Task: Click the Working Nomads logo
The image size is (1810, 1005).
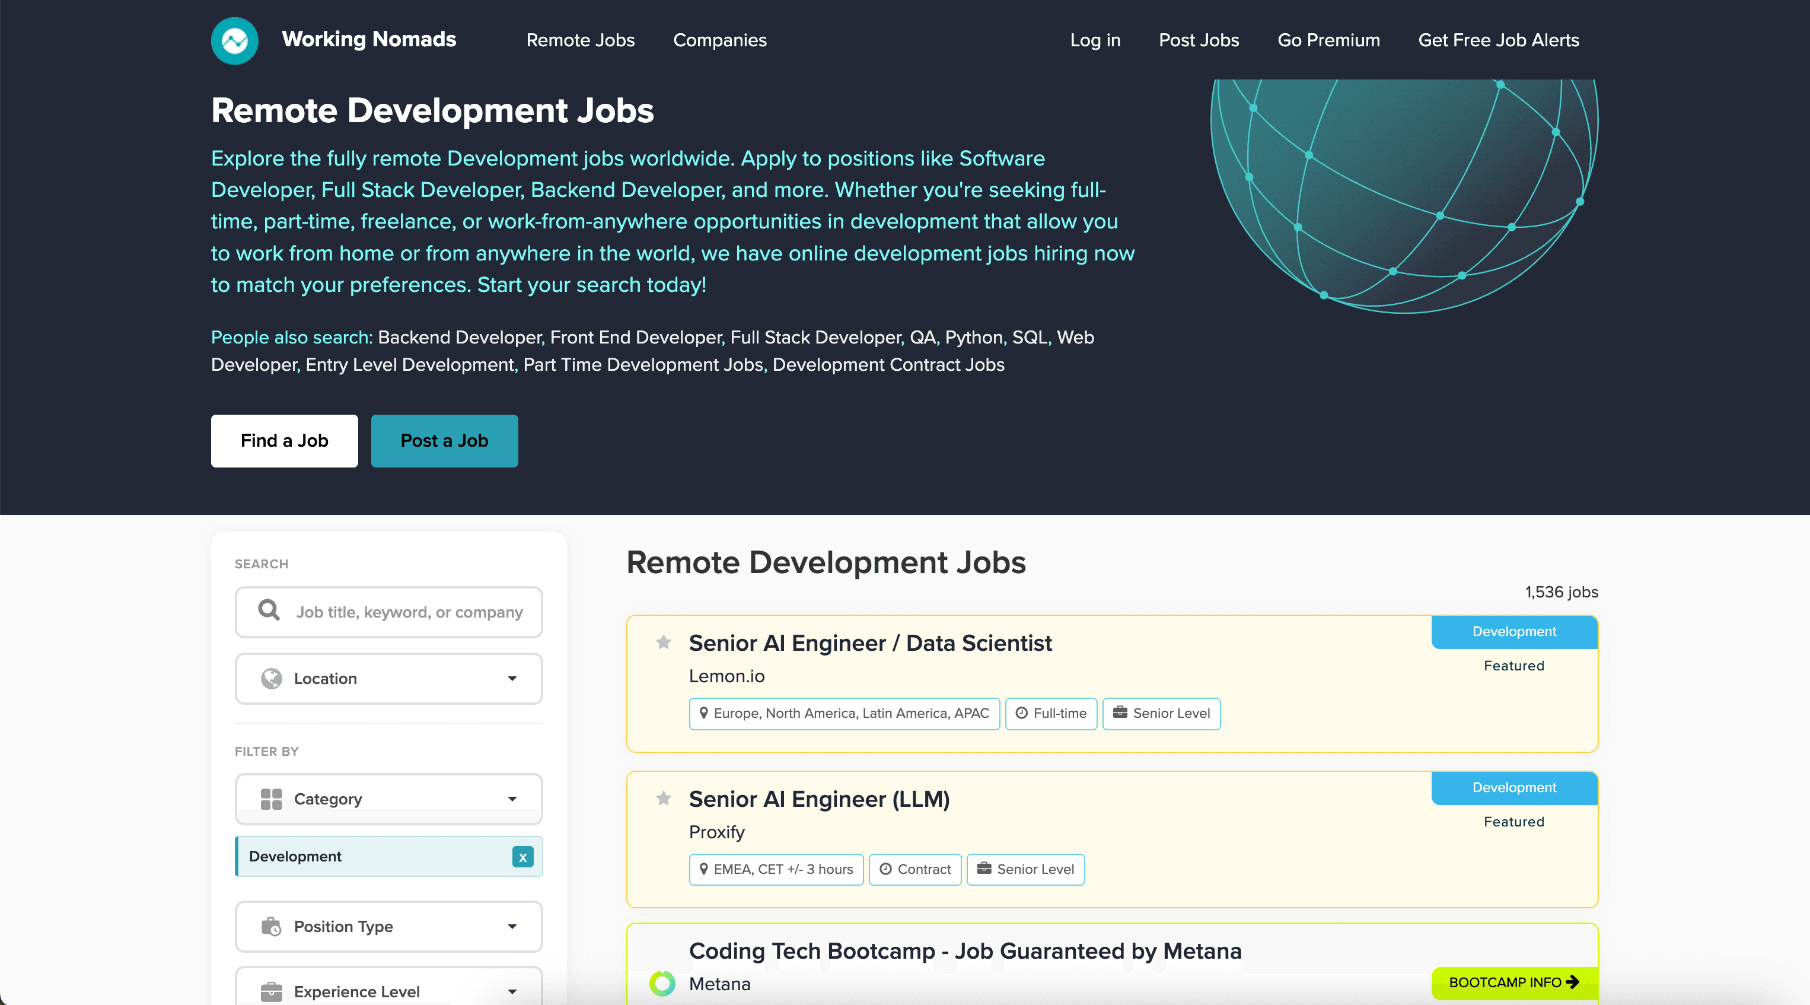Action: click(x=234, y=40)
